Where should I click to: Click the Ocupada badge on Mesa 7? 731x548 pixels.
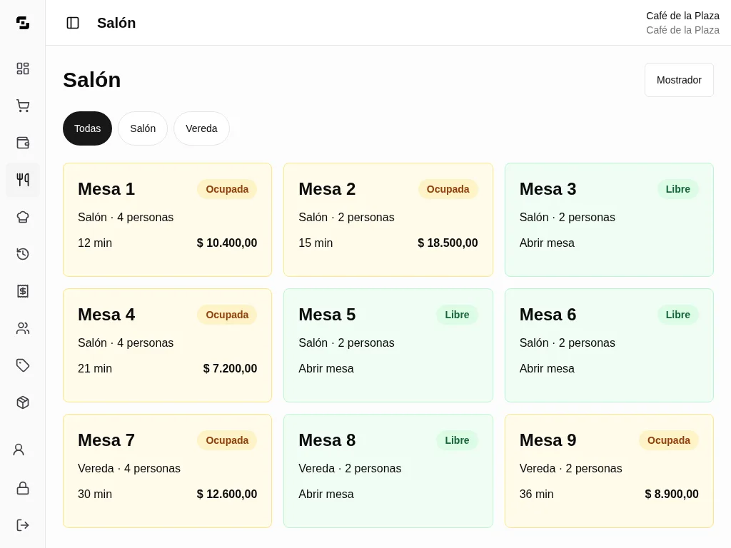click(227, 440)
